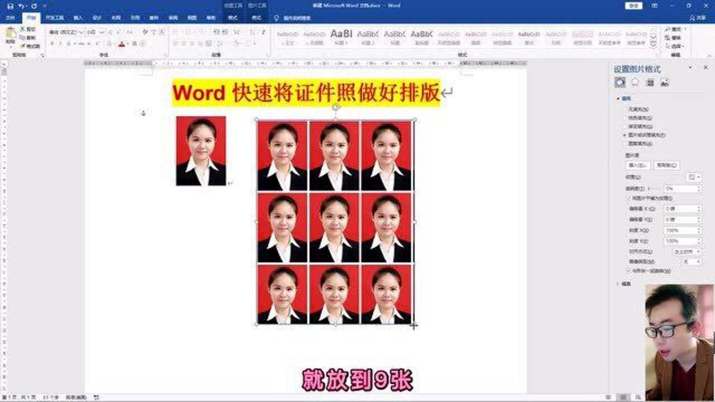This screenshot has height=402, width=715.
Task: Click the Cut (剪切) scissors icon
Action: (22, 29)
